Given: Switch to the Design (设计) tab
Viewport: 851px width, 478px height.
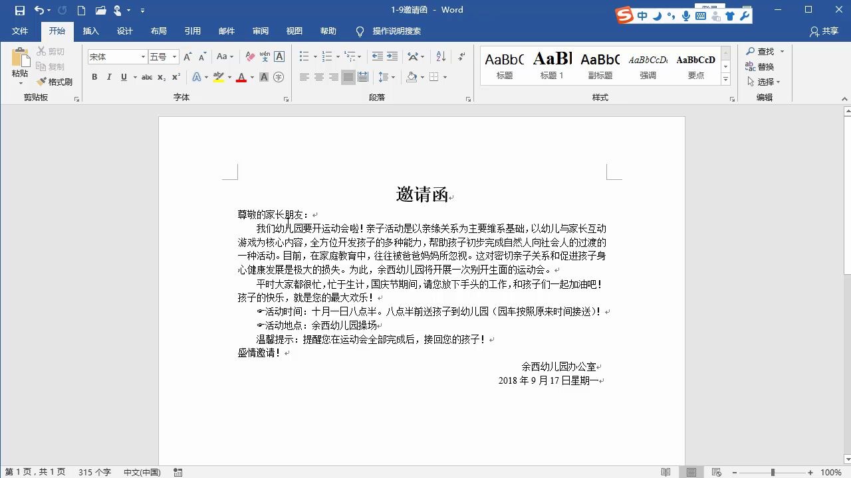Looking at the screenshot, I should tap(125, 31).
